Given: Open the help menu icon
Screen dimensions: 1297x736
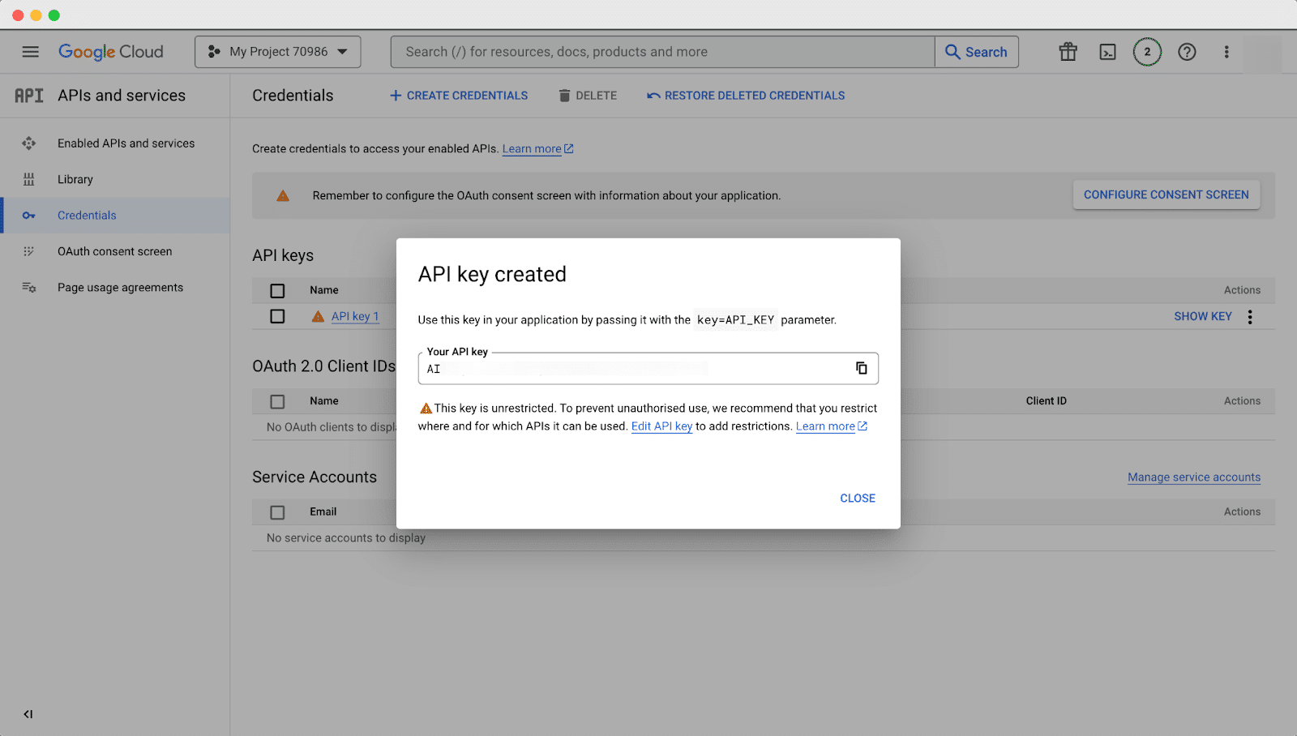Looking at the screenshot, I should coord(1187,51).
